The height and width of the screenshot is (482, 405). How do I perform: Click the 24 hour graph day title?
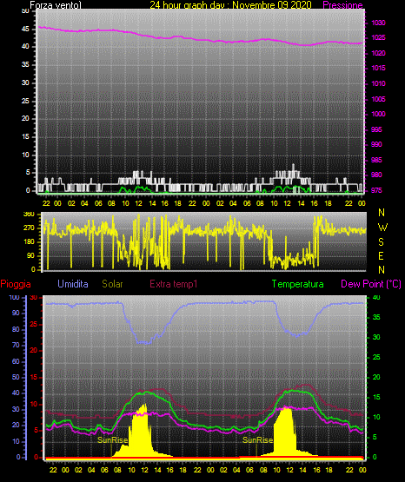[x=230, y=5]
